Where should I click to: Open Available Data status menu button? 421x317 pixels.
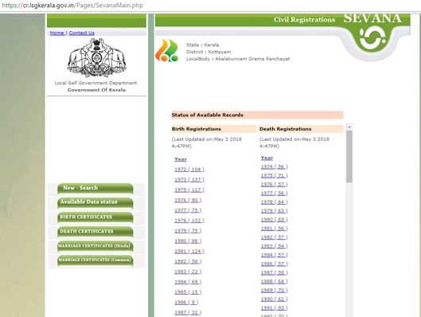[x=96, y=202]
